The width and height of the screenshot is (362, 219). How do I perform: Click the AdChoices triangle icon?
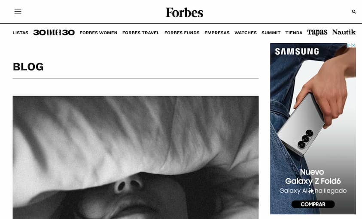[x=349, y=45]
